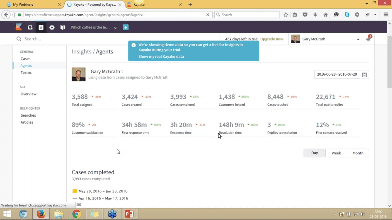Click Show my real Kayako data
The image size is (392, 220).
pos(161,56)
